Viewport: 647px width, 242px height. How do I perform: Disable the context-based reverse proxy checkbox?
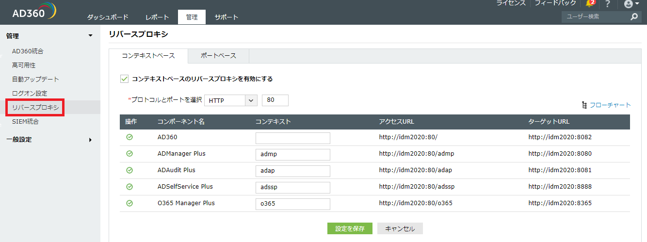click(124, 79)
